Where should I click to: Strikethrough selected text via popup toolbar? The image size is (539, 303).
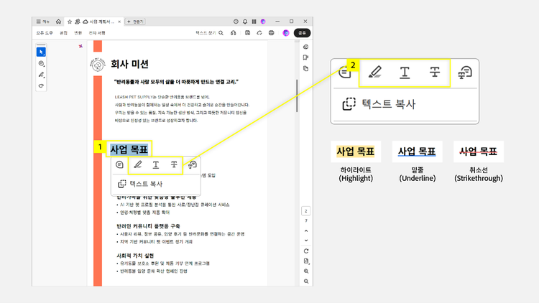(x=174, y=165)
